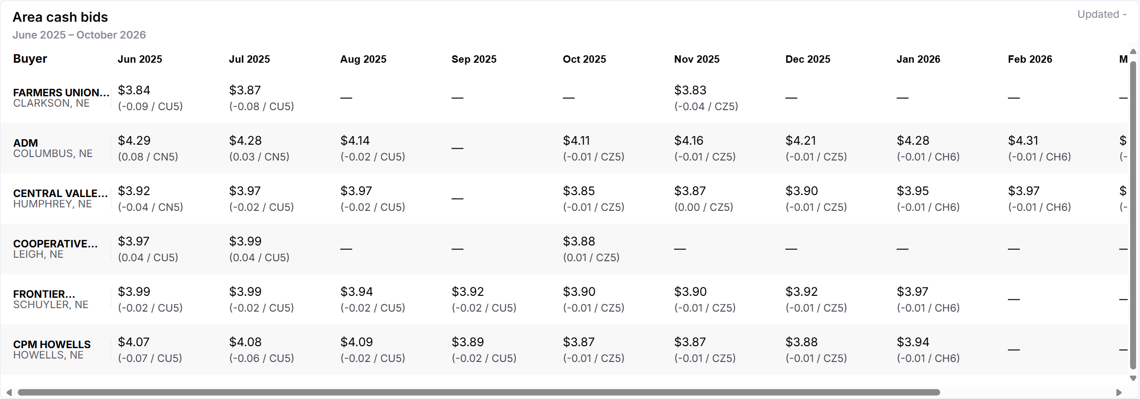The image size is (1140, 399).
Task: Select the Jun 2025 column header
Action: [140, 59]
